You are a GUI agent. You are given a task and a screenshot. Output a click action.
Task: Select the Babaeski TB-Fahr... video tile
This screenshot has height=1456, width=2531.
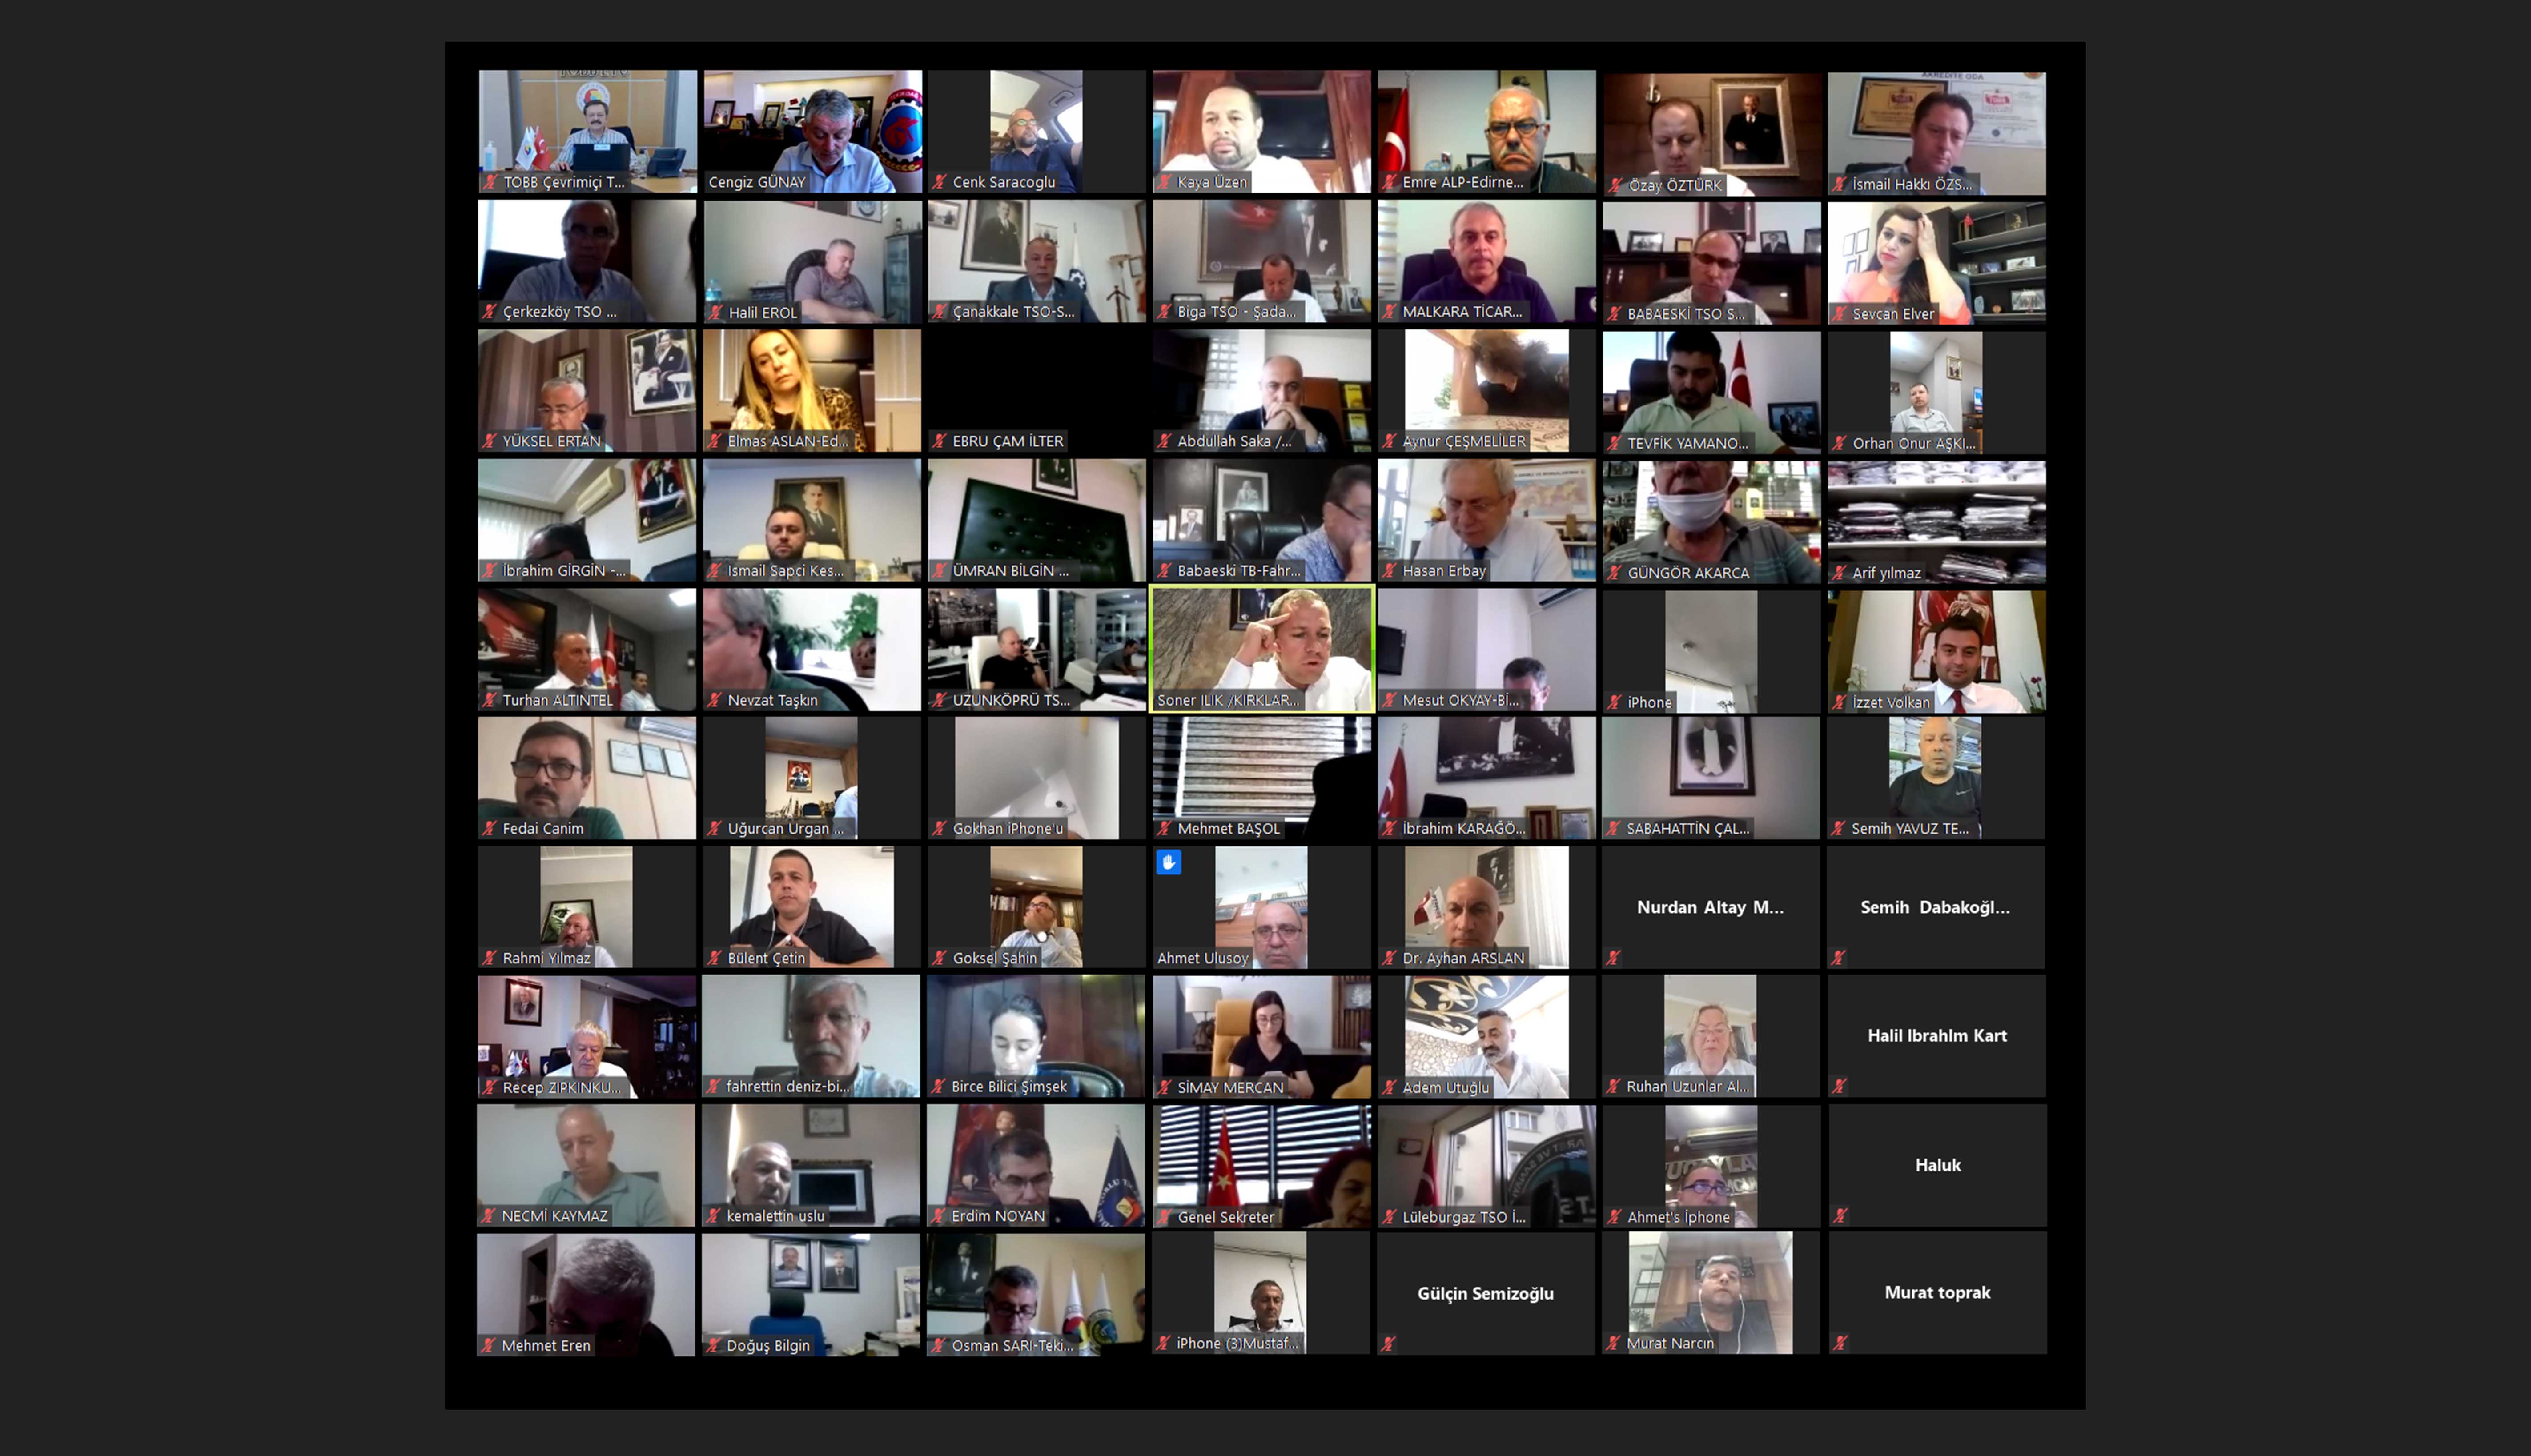[x=1262, y=520]
